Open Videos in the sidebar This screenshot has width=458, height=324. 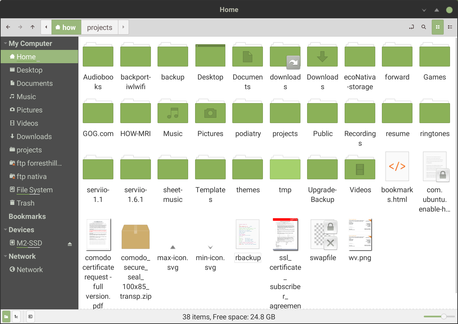39,123
